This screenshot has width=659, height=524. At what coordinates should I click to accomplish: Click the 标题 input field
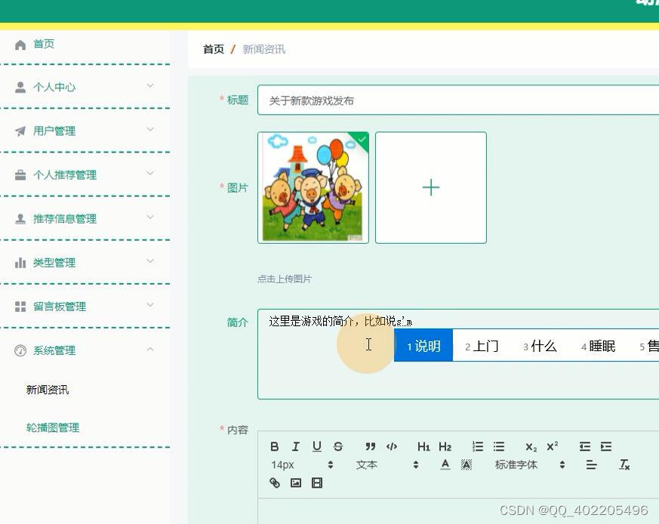point(458,100)
